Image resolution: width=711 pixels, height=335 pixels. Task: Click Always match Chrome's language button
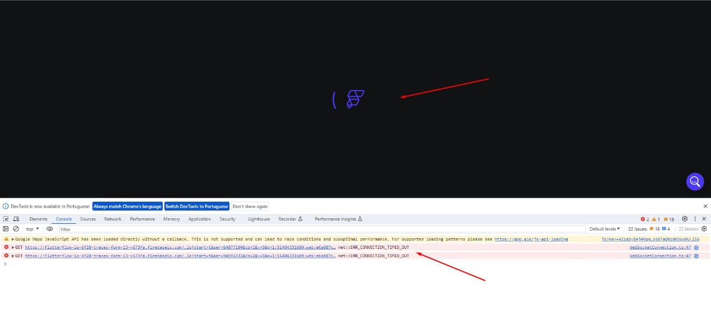pos(127,206)
